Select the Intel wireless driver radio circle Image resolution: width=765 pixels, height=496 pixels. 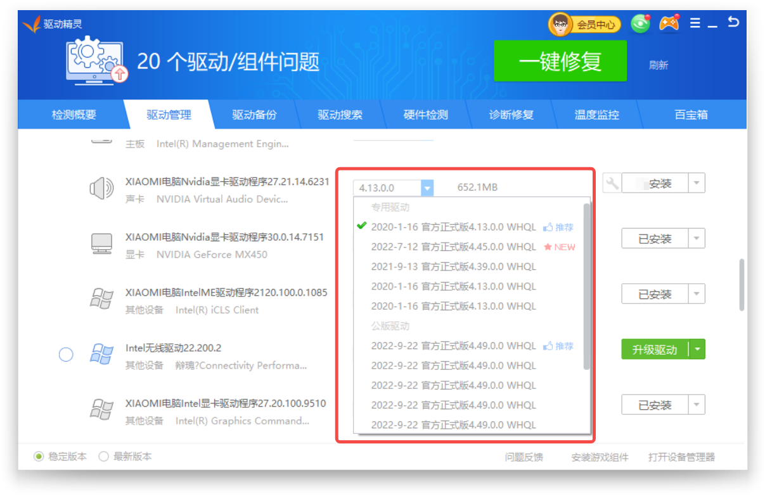point(66,354)
